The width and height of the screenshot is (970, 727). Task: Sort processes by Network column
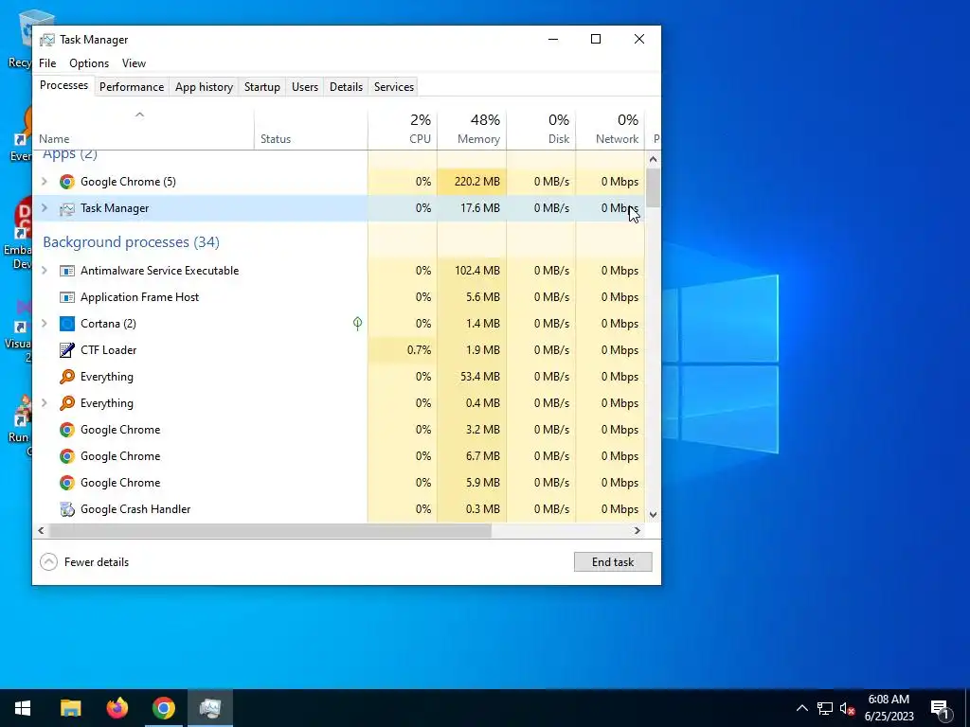tap(611, 129)
